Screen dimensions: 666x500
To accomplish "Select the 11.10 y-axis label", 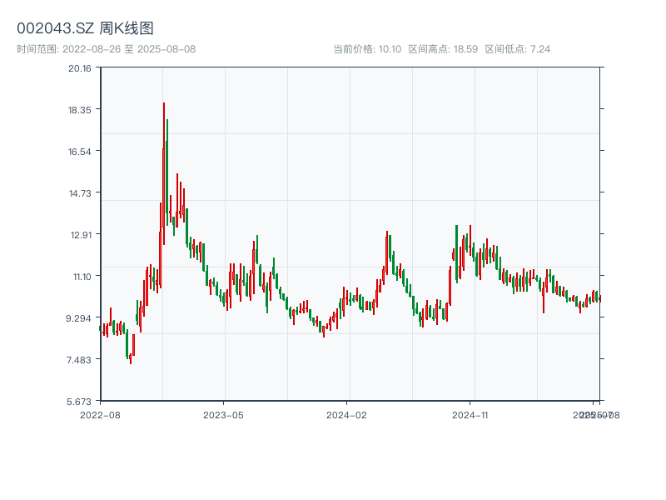I will [x=80, y=277].
